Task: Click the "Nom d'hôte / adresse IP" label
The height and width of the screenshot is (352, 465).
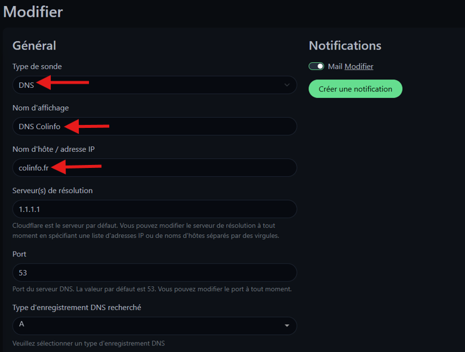Action: pyautogui.click(x=53, y=149)
